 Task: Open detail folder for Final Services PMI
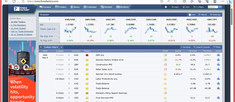click(x=165, y=98)
